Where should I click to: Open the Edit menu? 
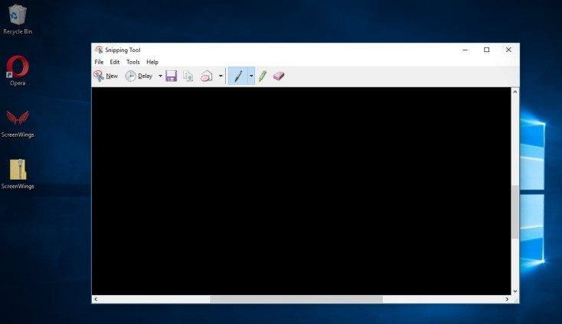tap(115, 62)
